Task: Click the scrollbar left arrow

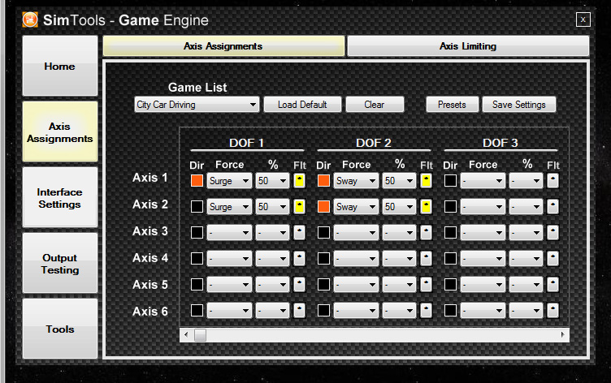Action: 186,335
